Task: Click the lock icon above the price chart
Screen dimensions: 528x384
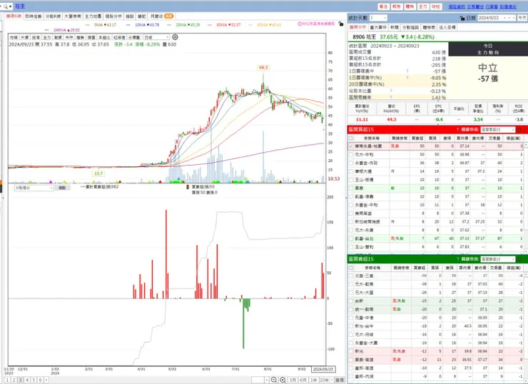Action: point(341,24)
